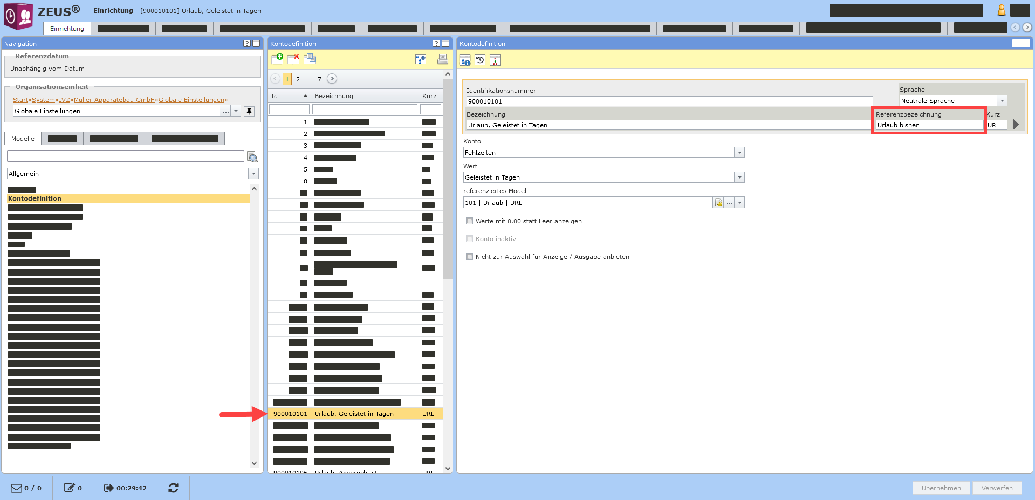Open the history clock icon in detail toolbar
1035x500 pixels.
pos(480,60)
